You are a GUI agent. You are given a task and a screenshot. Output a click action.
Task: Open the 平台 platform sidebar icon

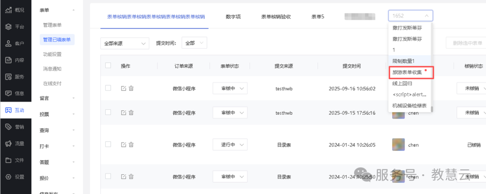click(9, 27)
